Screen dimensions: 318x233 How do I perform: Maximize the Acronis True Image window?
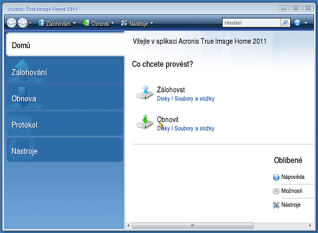[296, 8]
